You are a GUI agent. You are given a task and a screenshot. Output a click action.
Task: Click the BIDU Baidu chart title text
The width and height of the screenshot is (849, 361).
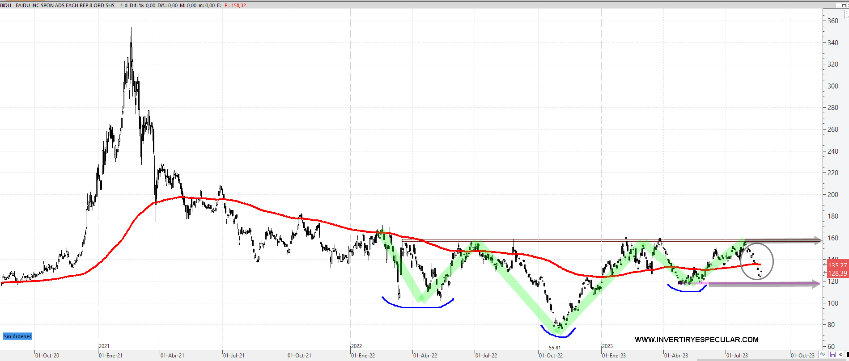(58, 5)
